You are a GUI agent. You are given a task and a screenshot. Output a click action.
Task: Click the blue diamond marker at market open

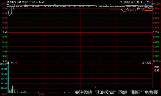tap(8, 5)
